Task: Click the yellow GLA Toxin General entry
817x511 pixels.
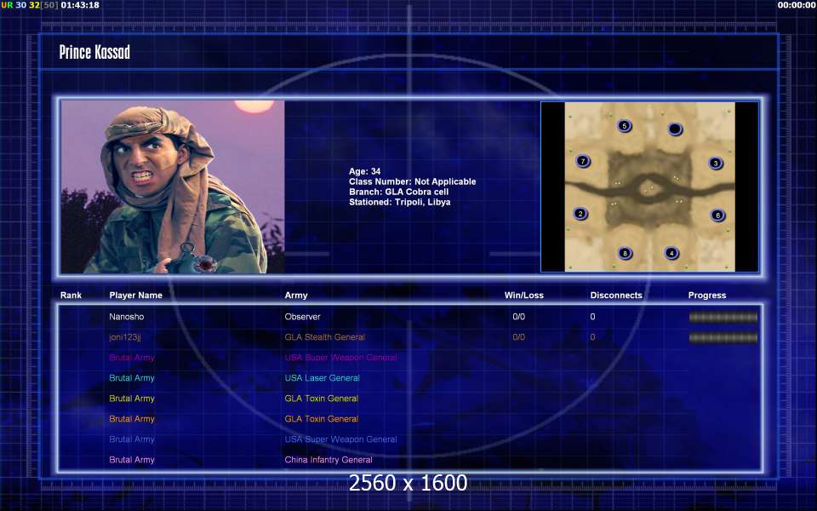Action: coord(322,399)
